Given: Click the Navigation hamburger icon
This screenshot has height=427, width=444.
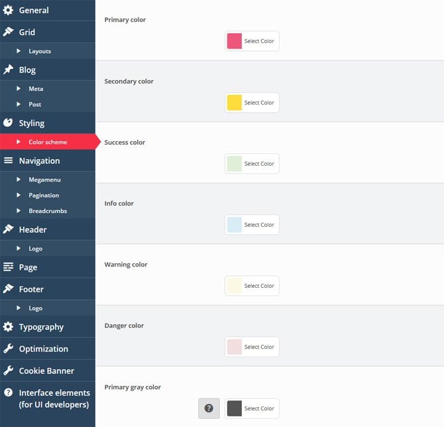Looking at the screenshot, I should click(x=8, y=160).
